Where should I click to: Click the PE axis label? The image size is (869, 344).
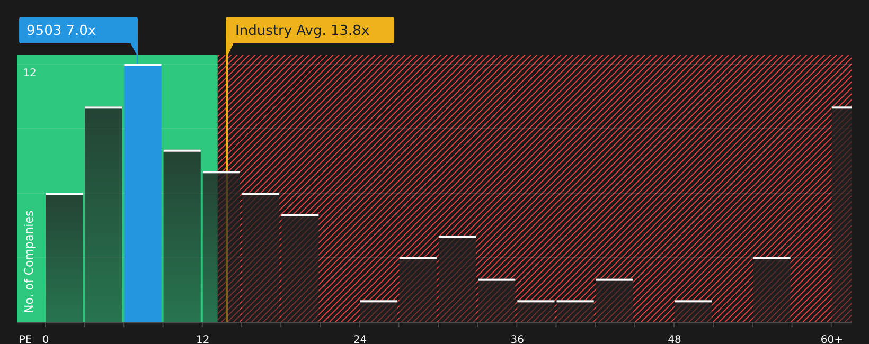click(x=25, y=339)
